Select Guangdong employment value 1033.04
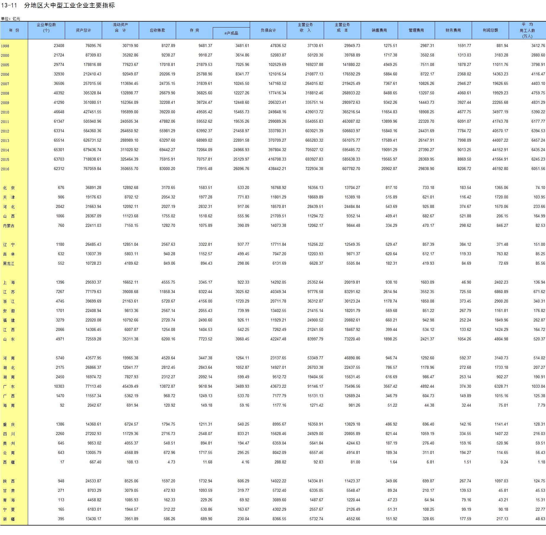 (x=538, y=386)
